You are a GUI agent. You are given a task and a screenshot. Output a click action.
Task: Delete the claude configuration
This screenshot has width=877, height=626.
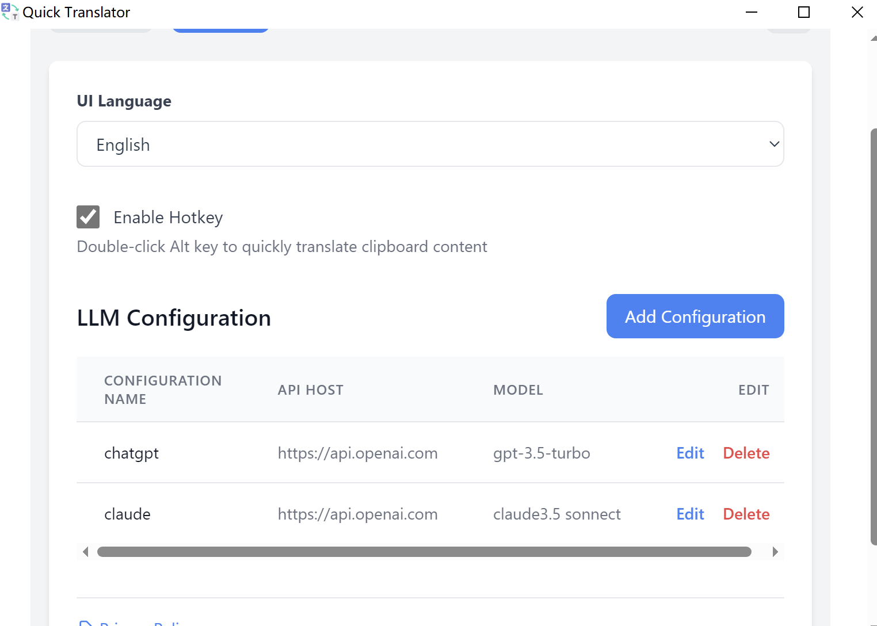point(746,514)
